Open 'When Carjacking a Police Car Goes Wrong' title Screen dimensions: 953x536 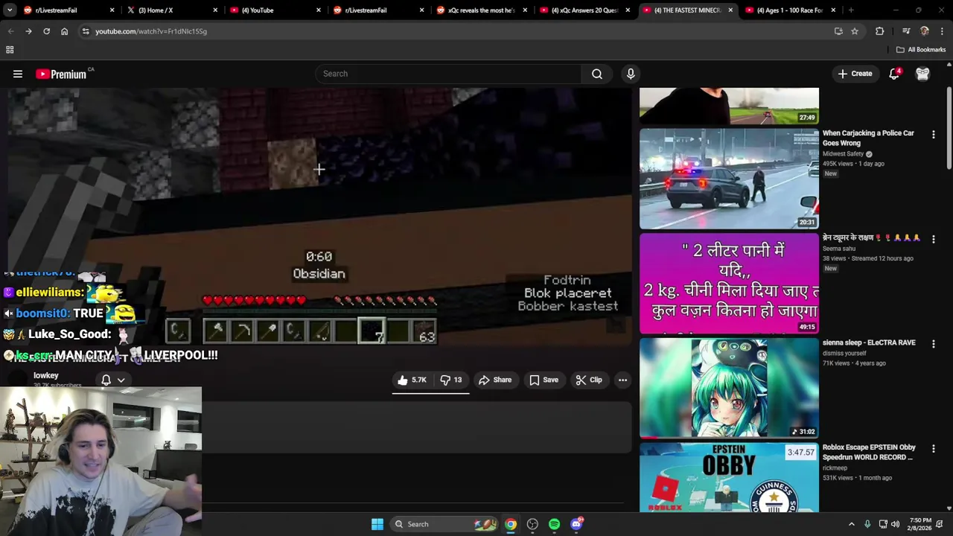pyautogui.click(x=868, y=138)
